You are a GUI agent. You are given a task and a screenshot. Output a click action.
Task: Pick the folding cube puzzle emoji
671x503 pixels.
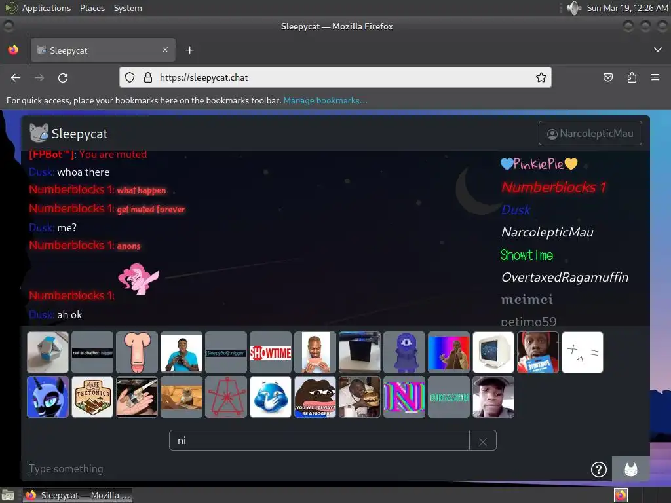coord(47,352)
